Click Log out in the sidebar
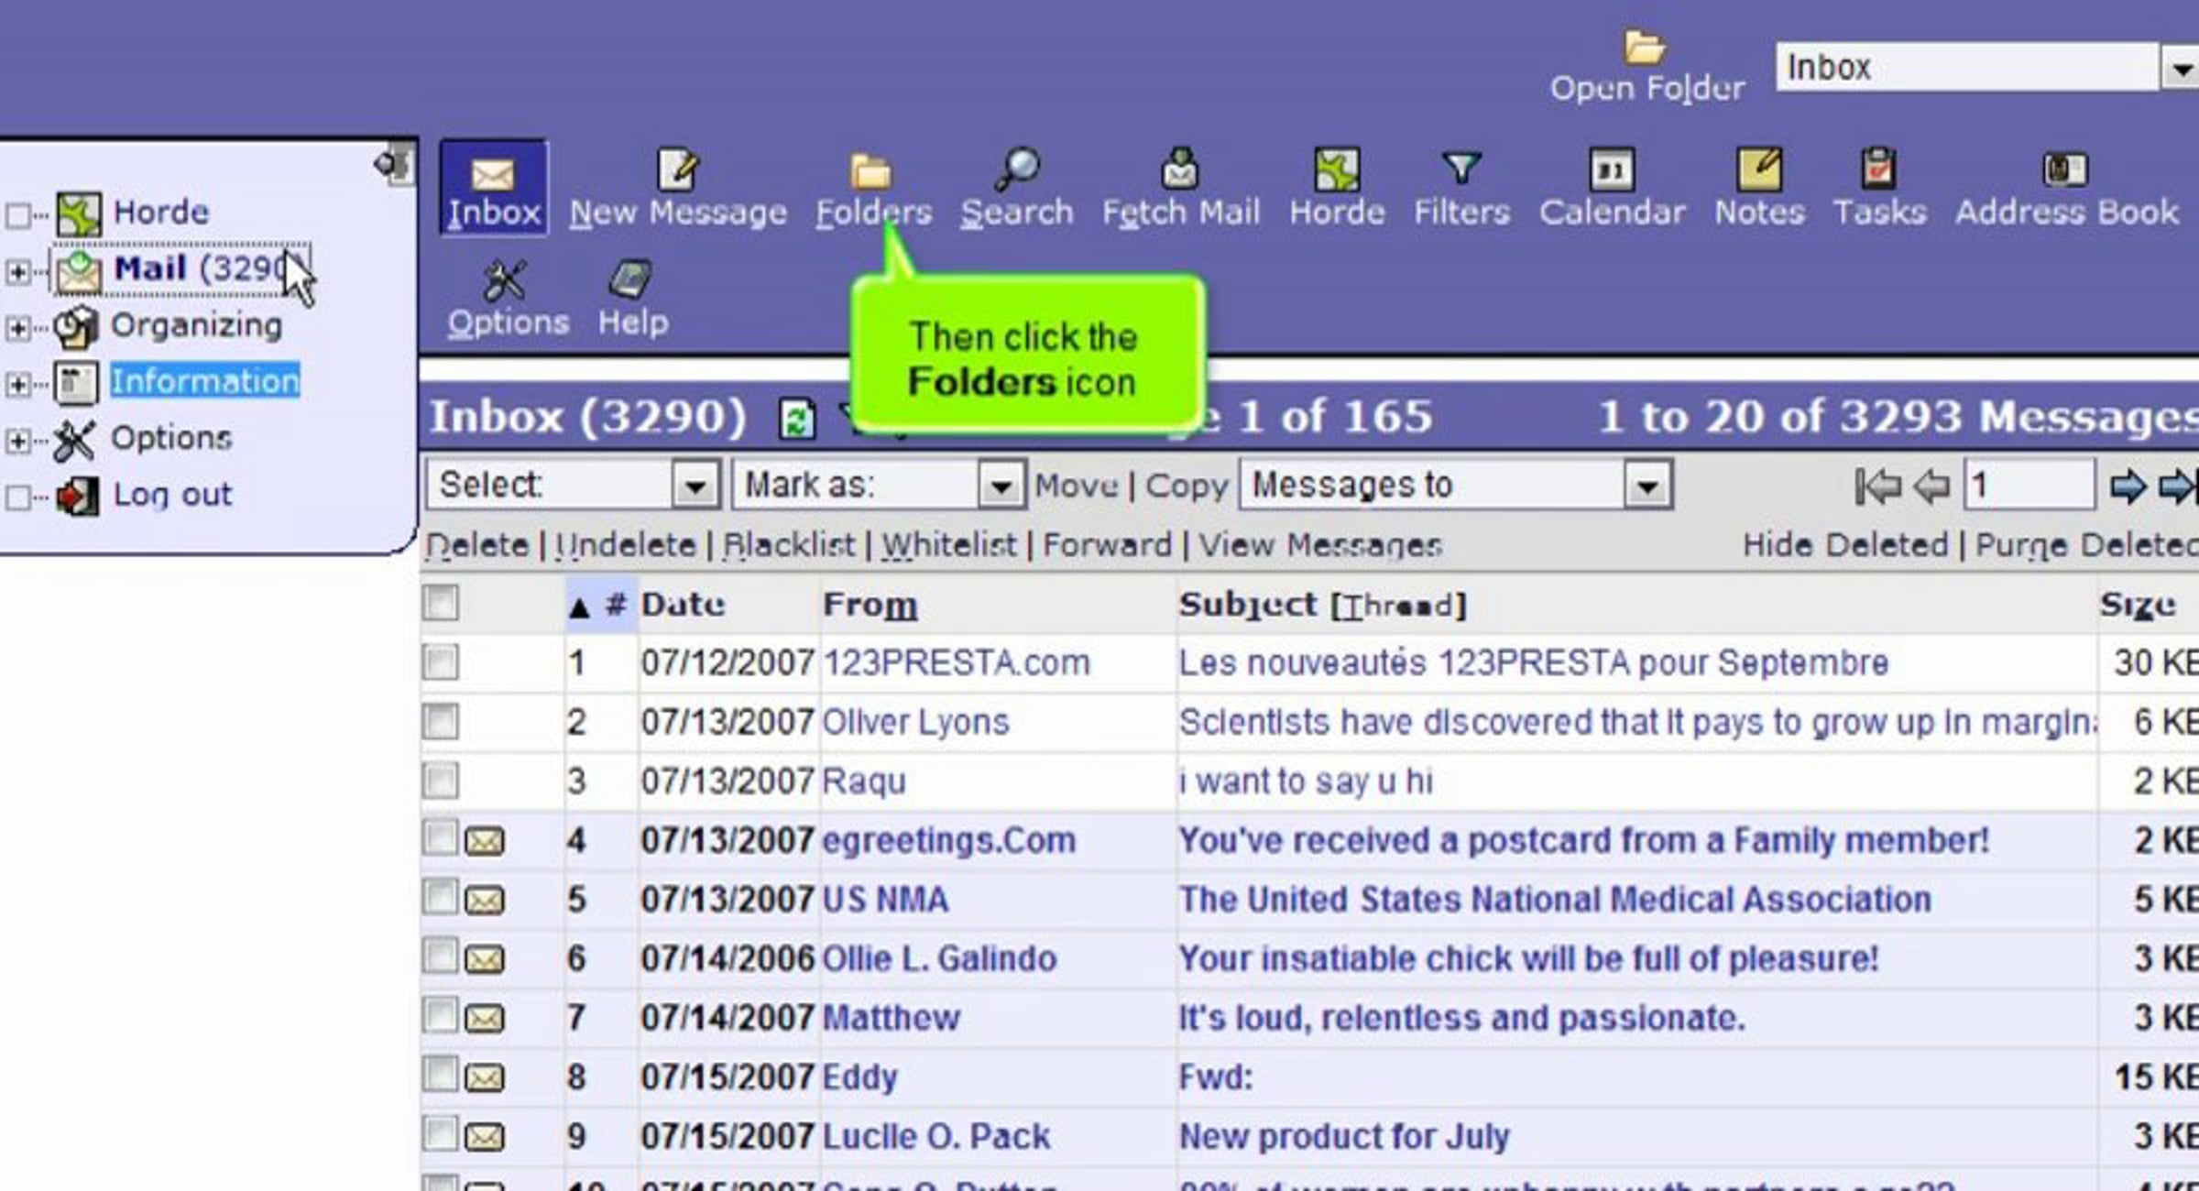2199x1191 pixels. (172, 495)
